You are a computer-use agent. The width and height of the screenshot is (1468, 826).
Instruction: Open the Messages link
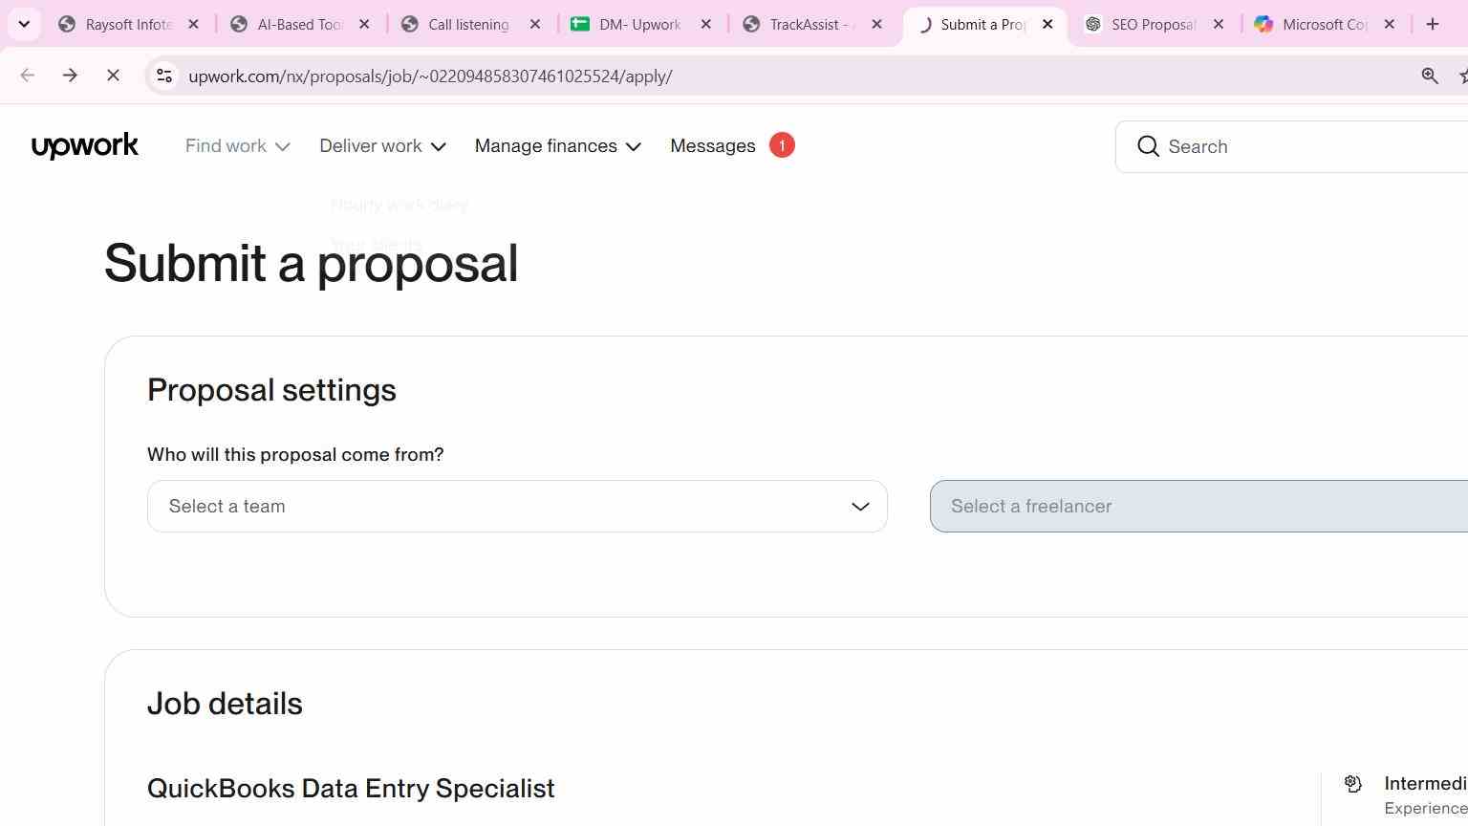click(713, 146)
